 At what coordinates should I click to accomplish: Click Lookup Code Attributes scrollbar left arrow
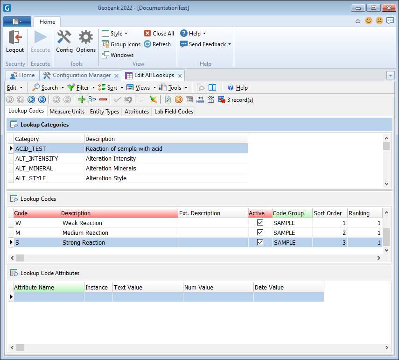[12, 347]
